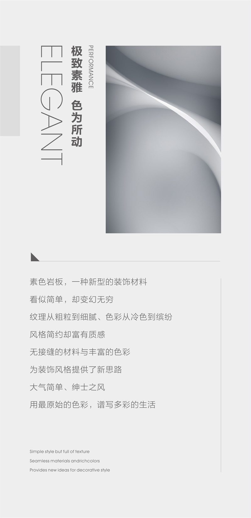
Task: Click the dark triangle corner marker
Action: [x=34, y=257]
